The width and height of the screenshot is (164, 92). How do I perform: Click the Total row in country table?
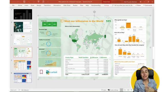tap(87, 74)
